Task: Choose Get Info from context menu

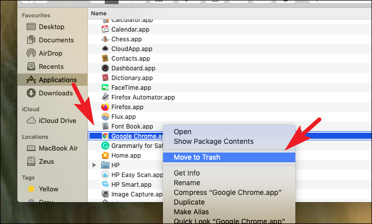Action: click(x=229, y=173)
